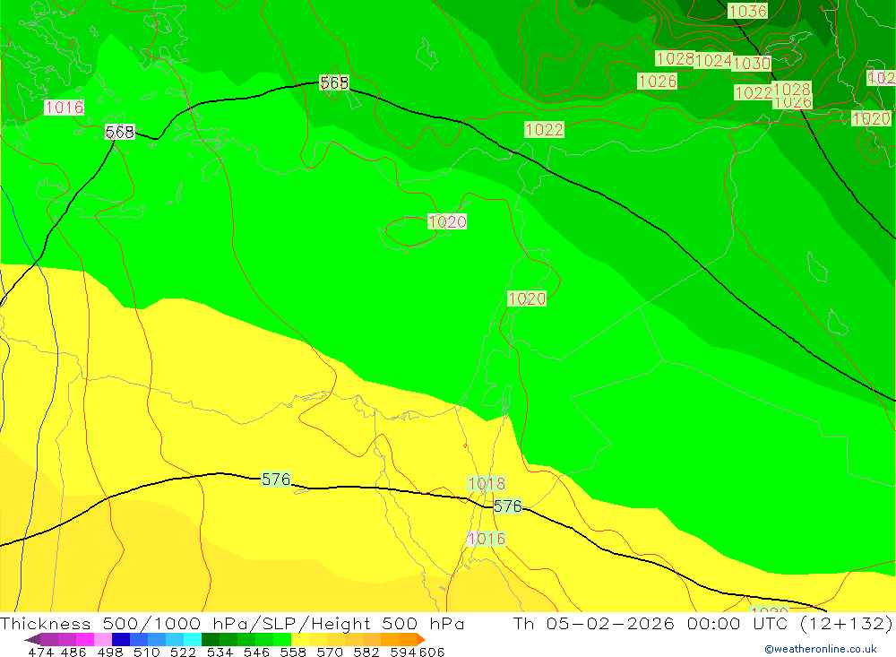
Task: Click the 576 label left of 1018
Action: pos(276,479)
